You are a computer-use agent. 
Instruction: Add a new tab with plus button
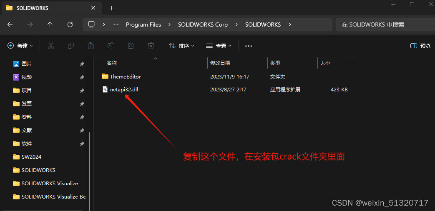(x=111, y=8)
